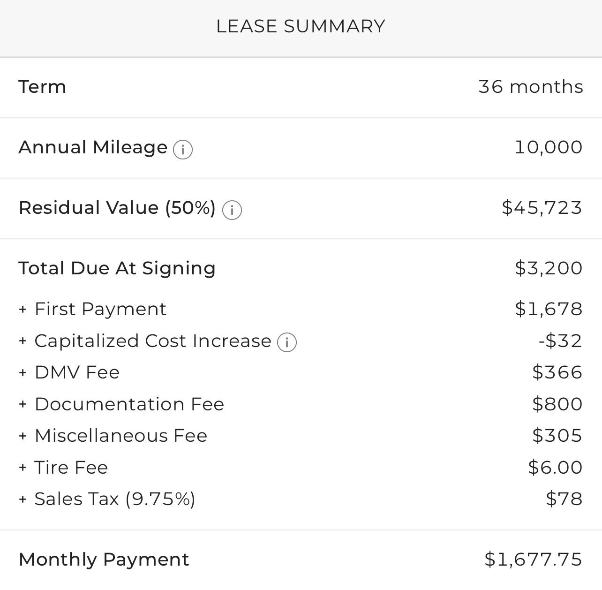The width and height of the screenshot is (602, 590).
Task: Open the Annual Mileage info icon
Action: 183,150
